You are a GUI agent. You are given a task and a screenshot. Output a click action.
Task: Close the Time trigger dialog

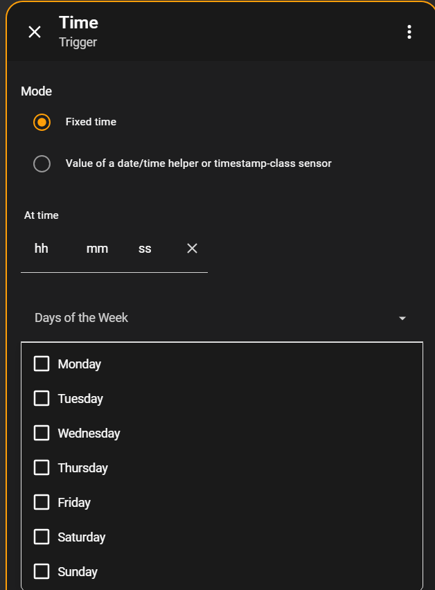[x=35, y=32]
